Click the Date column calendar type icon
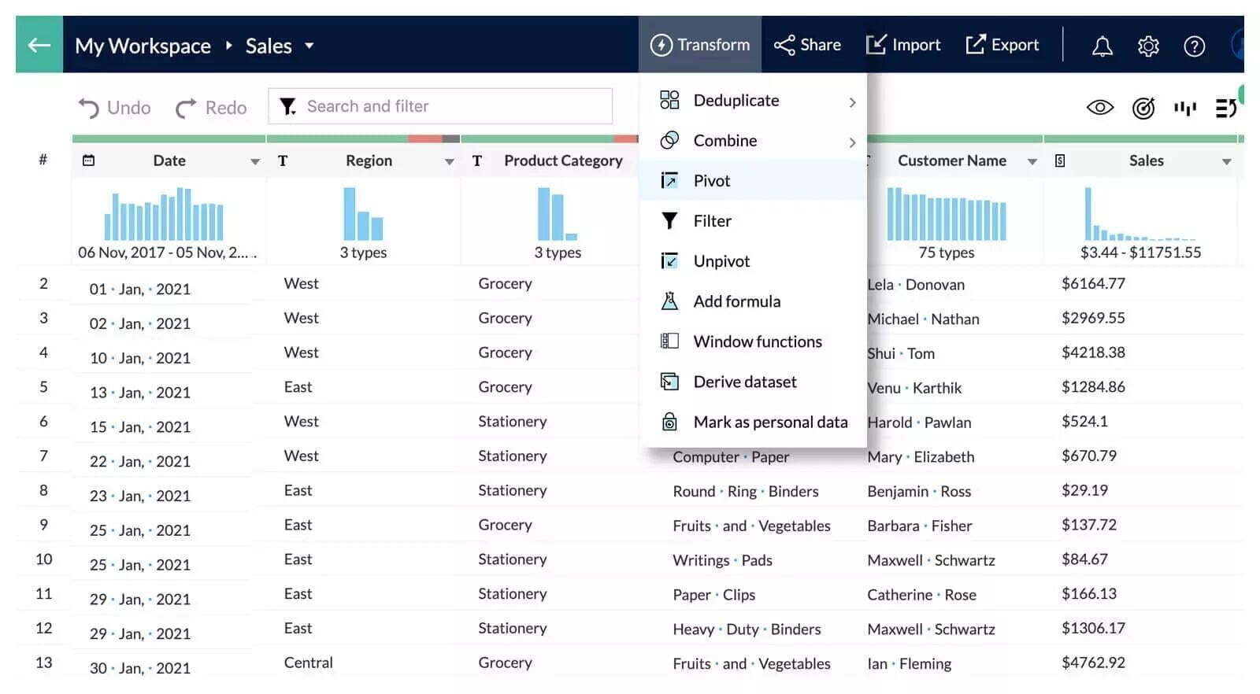Screen dimensions: 1260x694 89,161
